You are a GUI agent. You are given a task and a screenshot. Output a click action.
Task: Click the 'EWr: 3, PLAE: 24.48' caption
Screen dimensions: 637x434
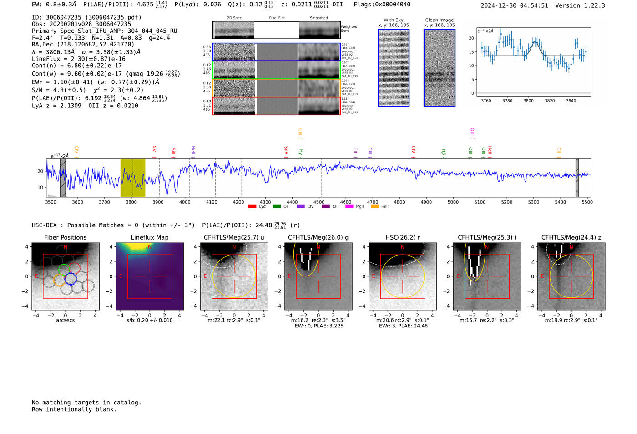pyautogui.click(x=403, y=326)
